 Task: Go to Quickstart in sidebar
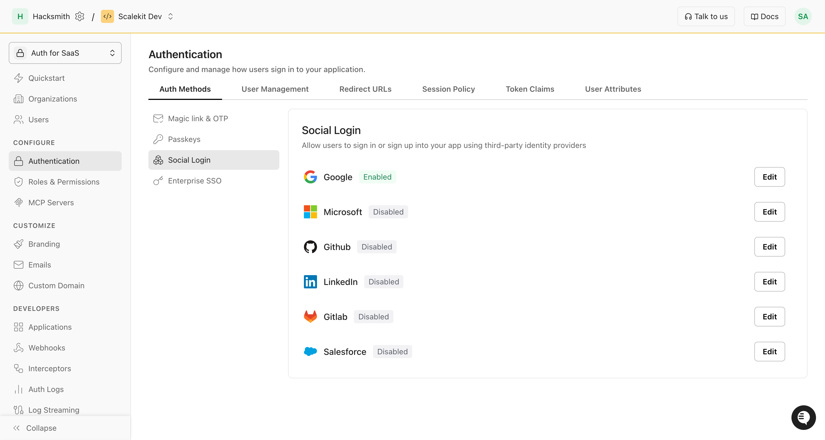tap(65, 78)
